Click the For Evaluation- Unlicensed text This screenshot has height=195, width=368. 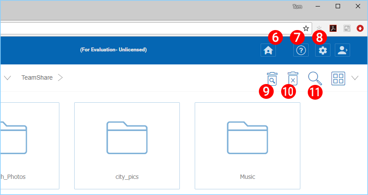(x=113, y=50)
